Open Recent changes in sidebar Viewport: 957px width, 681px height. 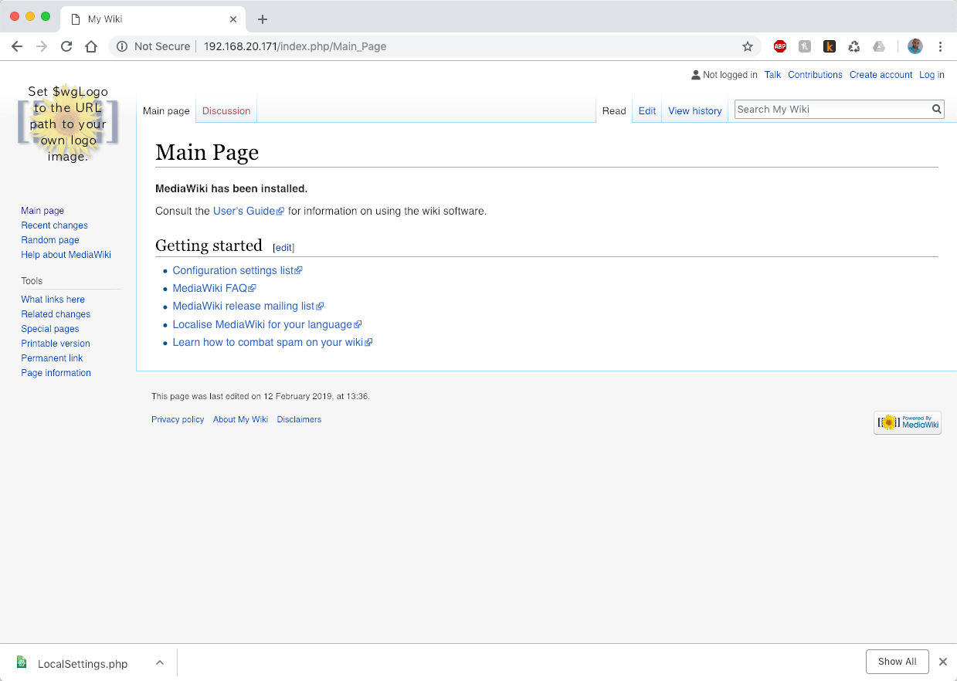(54, 225)
